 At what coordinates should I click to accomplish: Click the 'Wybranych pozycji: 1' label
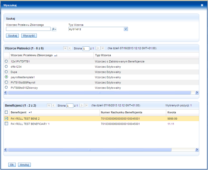pos(178,105)
